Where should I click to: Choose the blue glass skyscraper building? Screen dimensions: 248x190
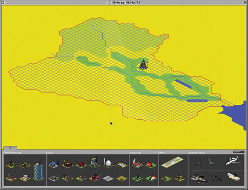[x=38, y=170]
